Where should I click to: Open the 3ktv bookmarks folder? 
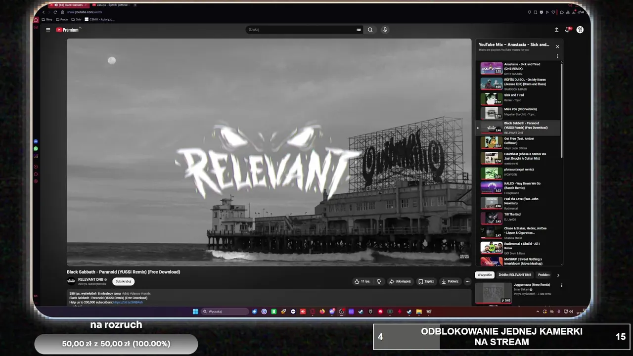[x=77, y=20]
